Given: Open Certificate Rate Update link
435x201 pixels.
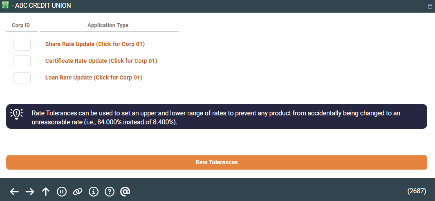Looking at the screenshot, I should [101, 61].
